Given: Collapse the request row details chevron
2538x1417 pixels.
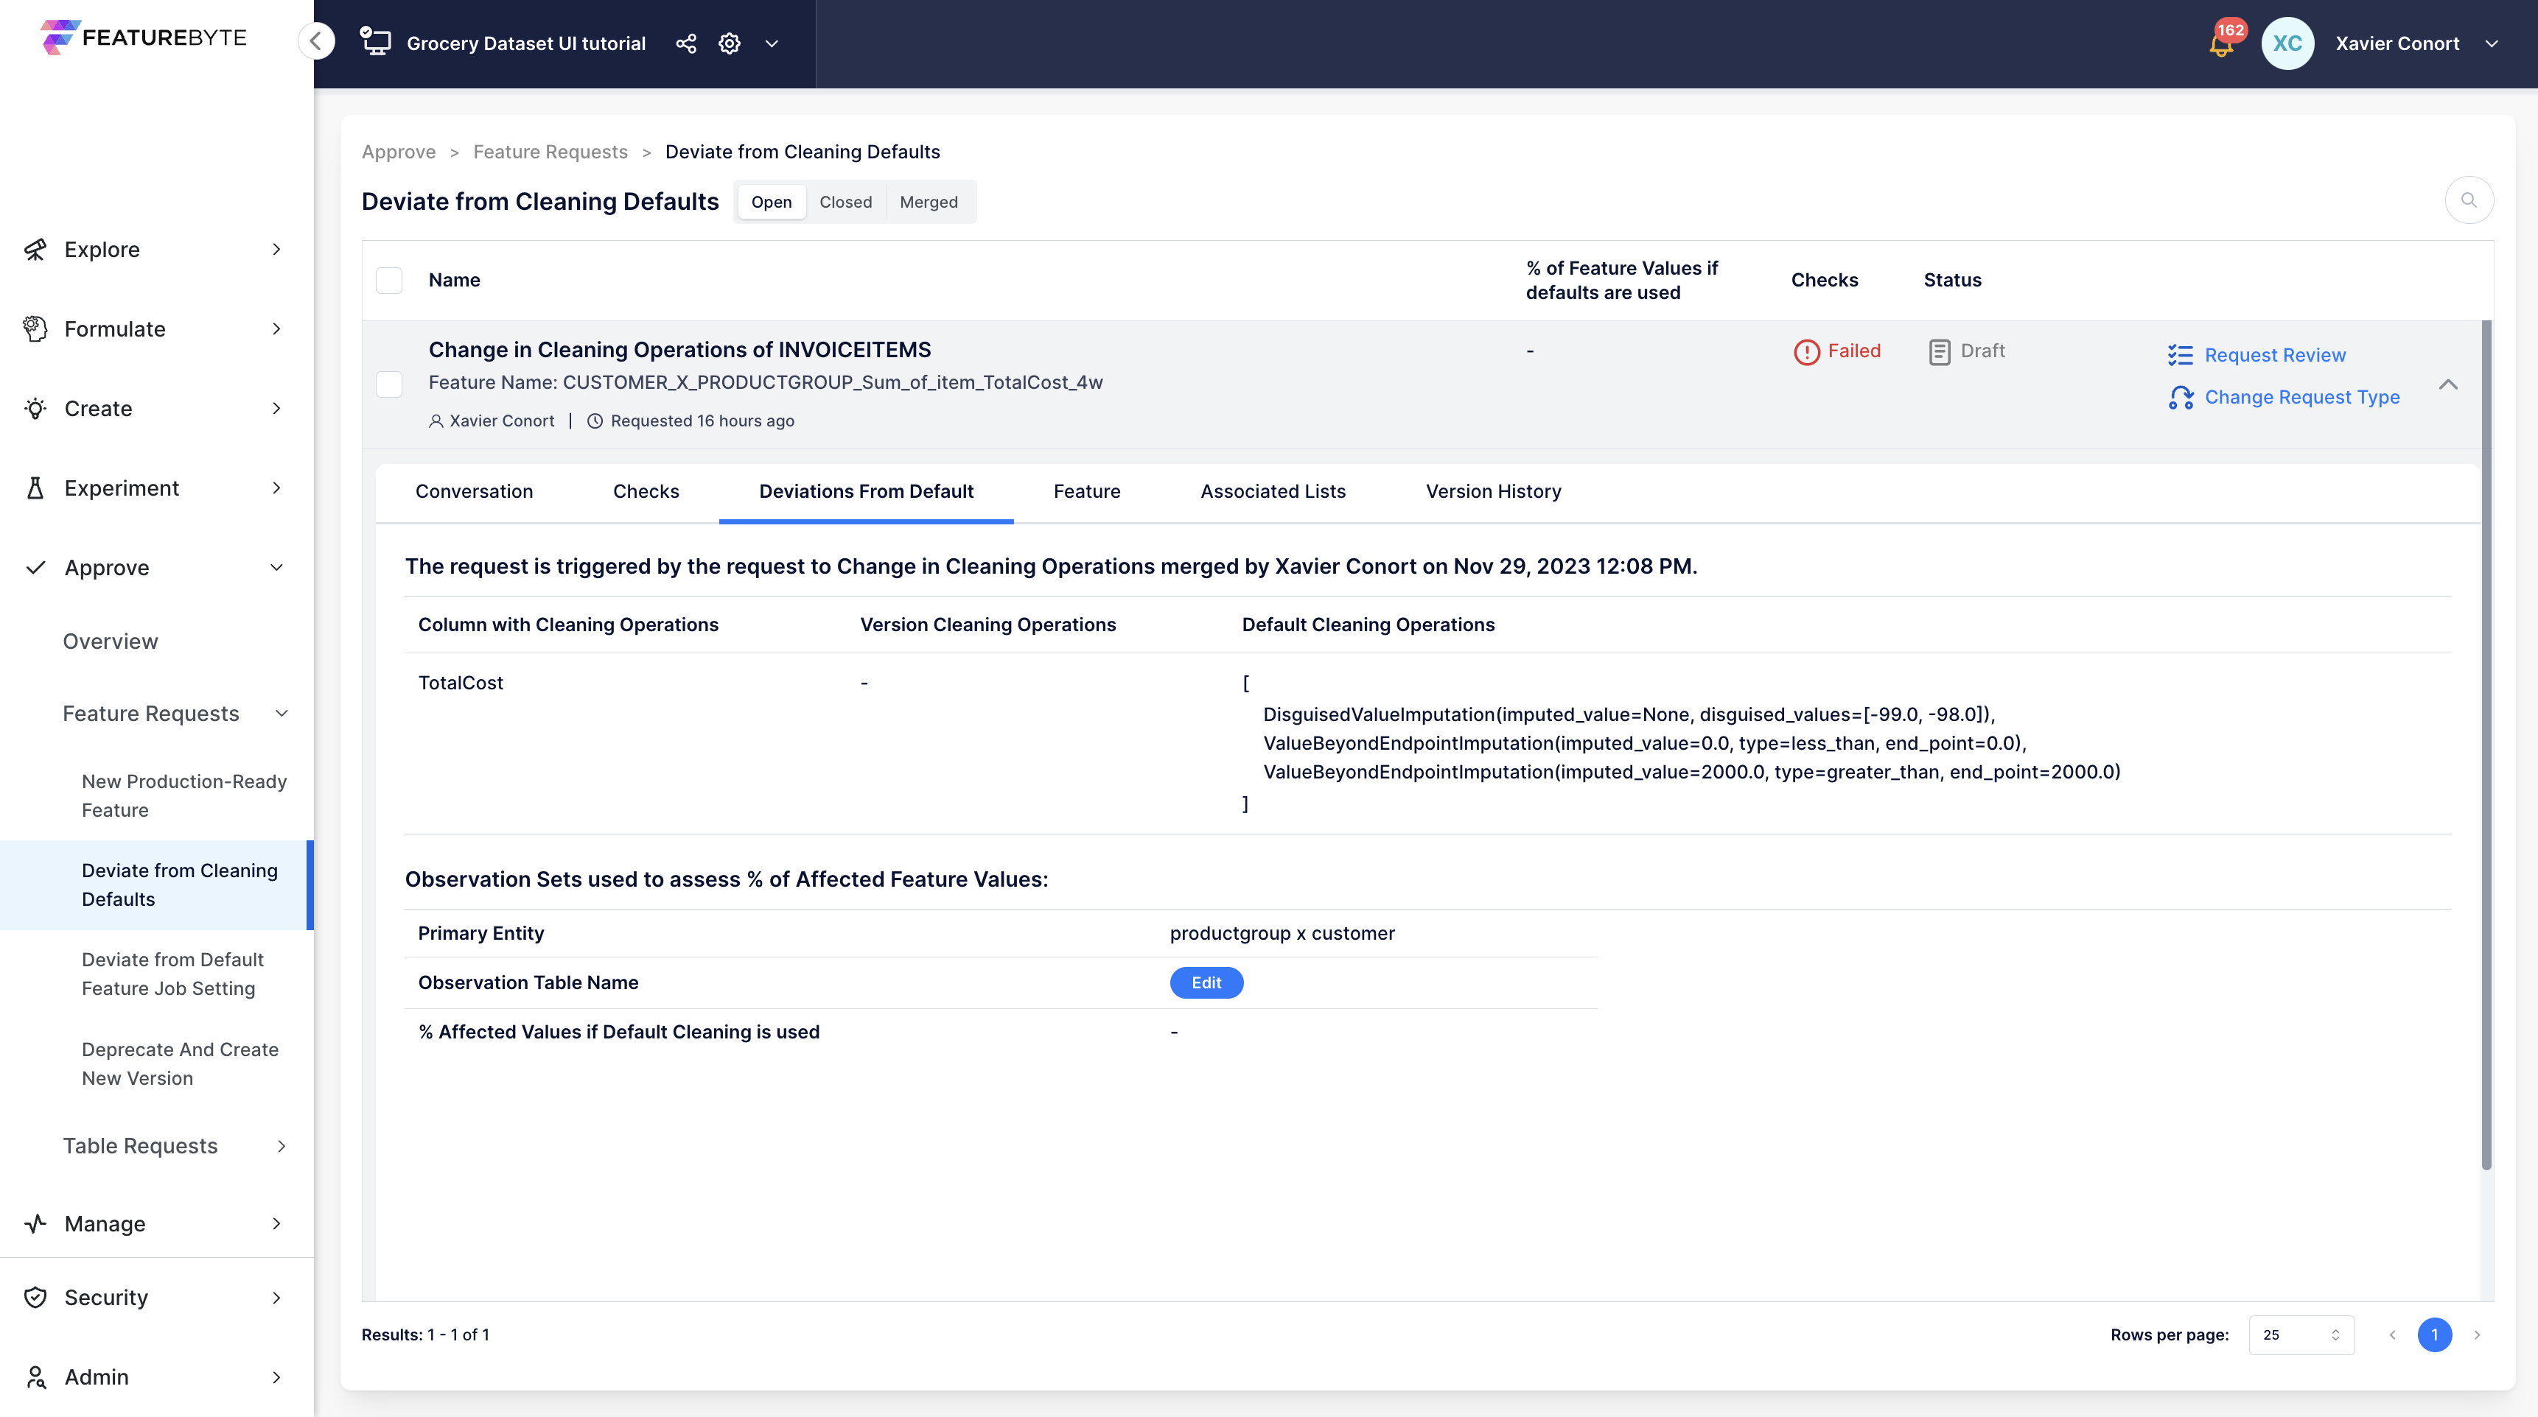Looking at the screenshot, I should click(x=2447, y=384).
